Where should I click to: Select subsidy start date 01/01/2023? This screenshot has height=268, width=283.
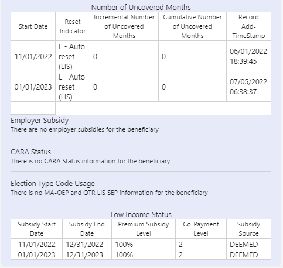pos(37,255)
